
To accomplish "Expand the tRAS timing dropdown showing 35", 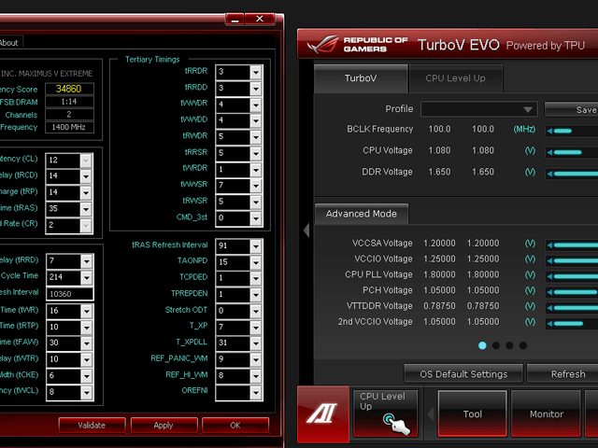I will tap(86, 209).
